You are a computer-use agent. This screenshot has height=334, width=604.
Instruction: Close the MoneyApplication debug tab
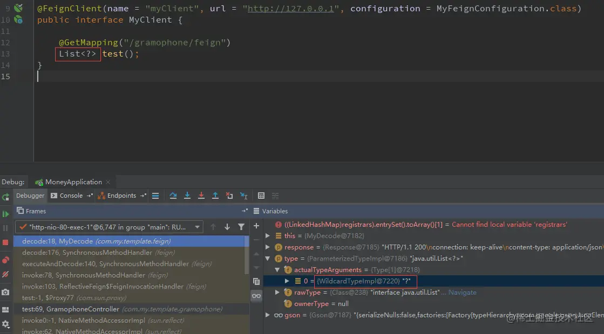(x=108, y=182)
